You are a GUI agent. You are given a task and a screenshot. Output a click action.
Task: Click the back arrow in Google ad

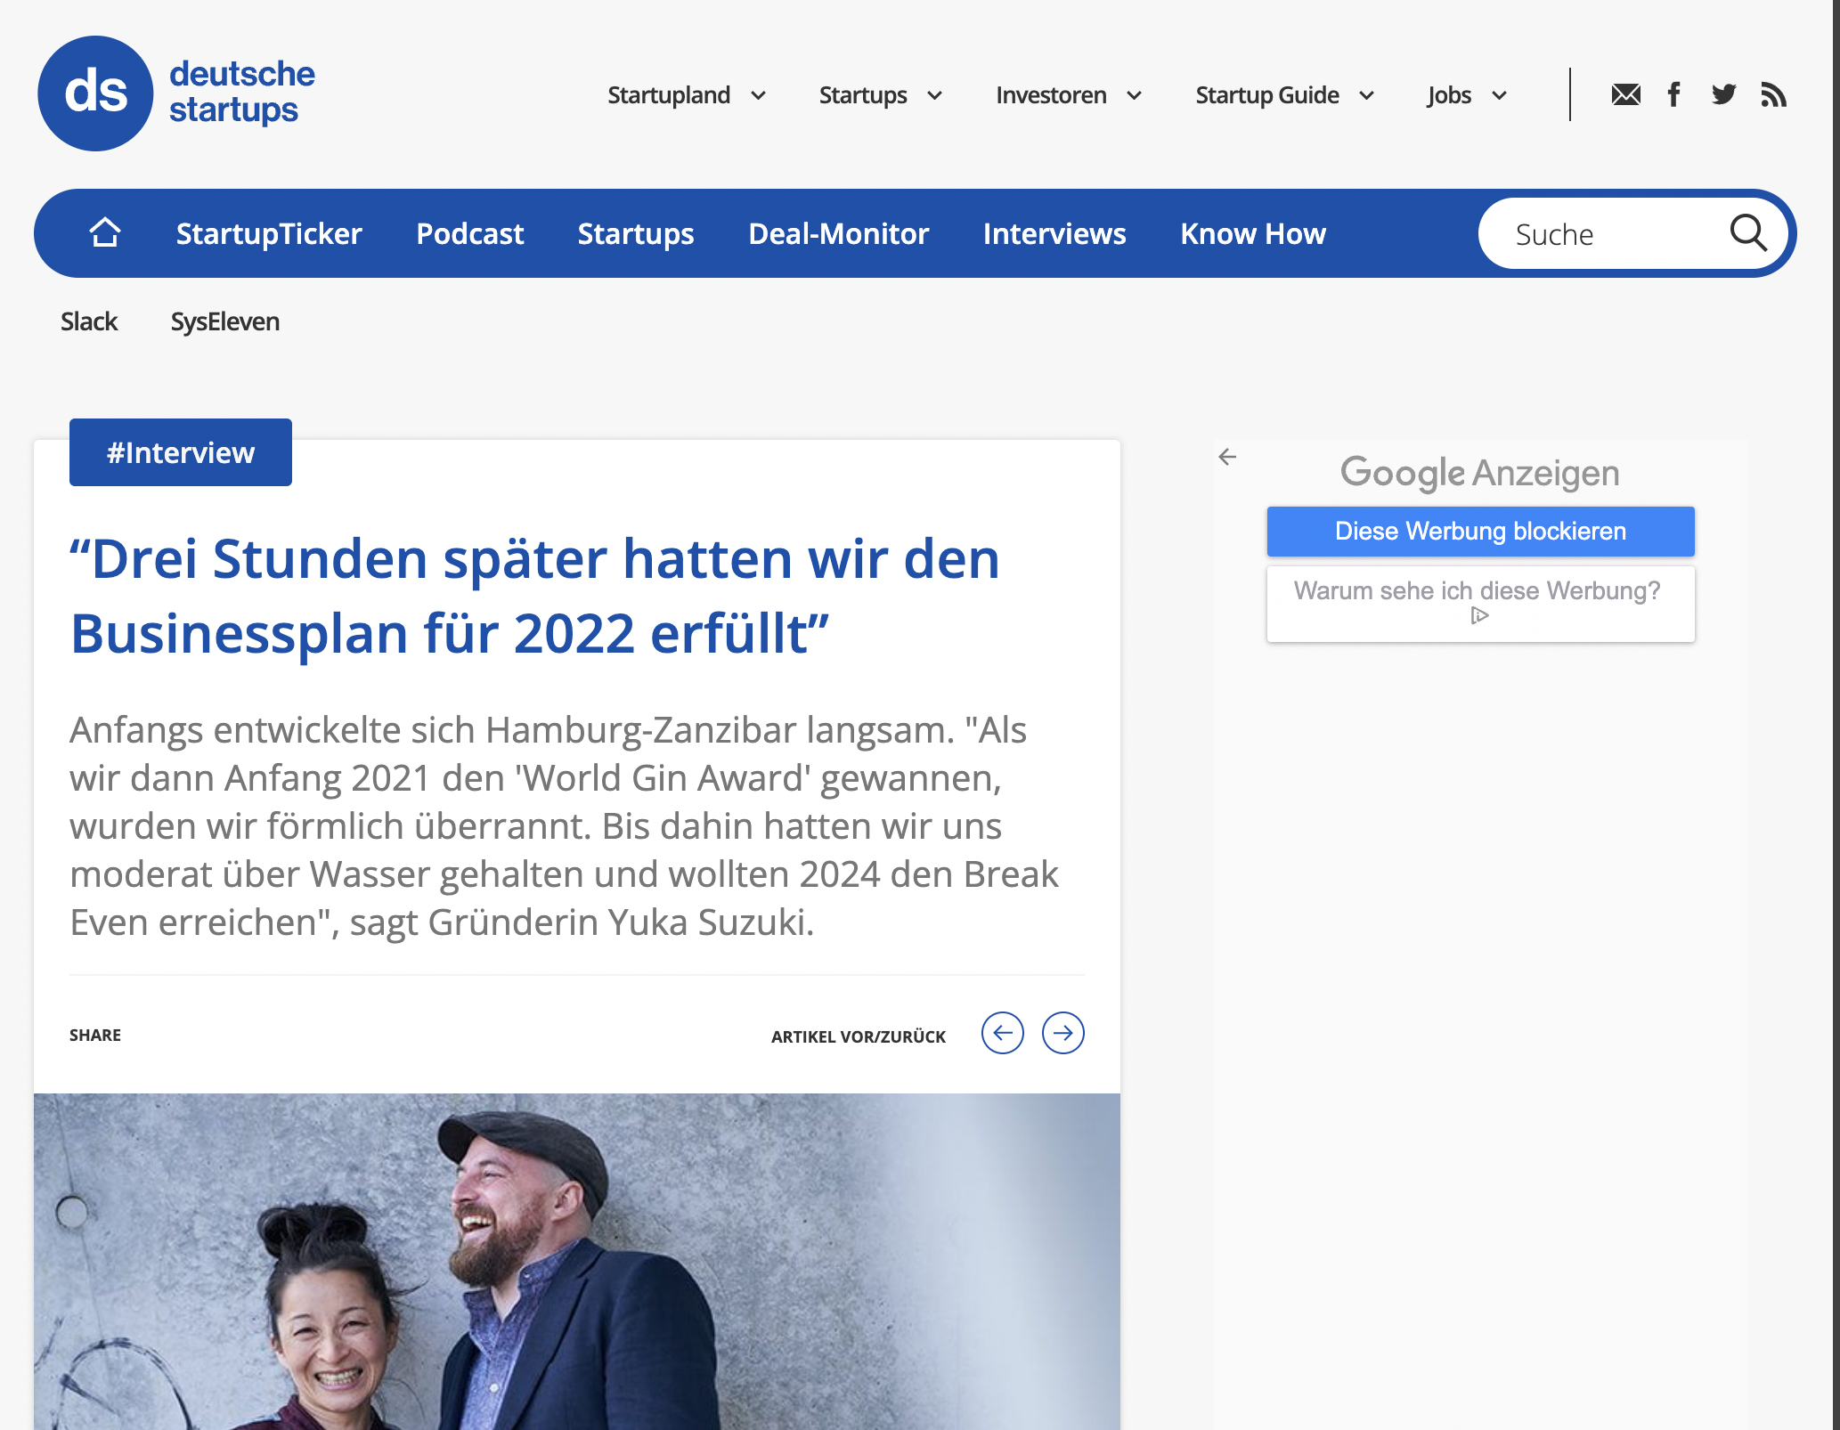pos(1227,457)
